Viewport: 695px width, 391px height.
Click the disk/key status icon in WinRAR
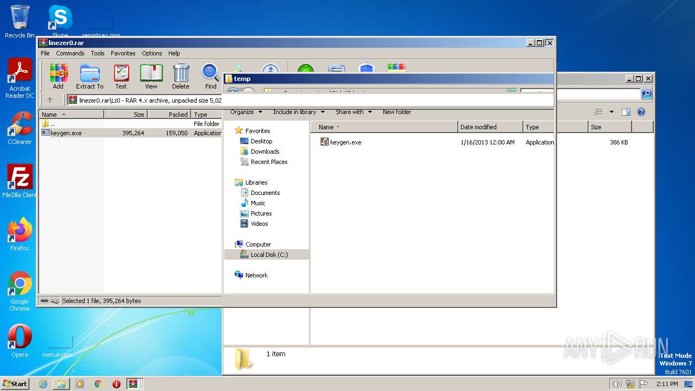pos(50,301)
